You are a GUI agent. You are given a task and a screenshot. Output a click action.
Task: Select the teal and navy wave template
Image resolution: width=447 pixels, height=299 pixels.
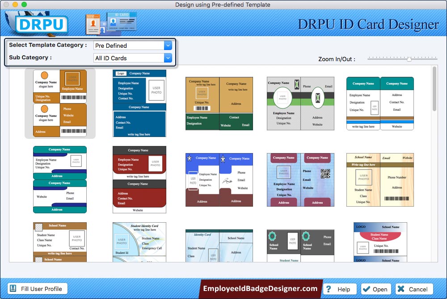pos(60,179)
